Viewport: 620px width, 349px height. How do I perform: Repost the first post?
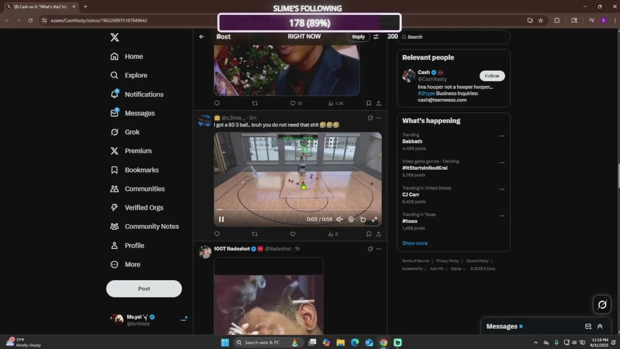255,103
